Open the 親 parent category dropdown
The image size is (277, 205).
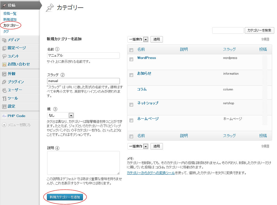pos(60,115)
